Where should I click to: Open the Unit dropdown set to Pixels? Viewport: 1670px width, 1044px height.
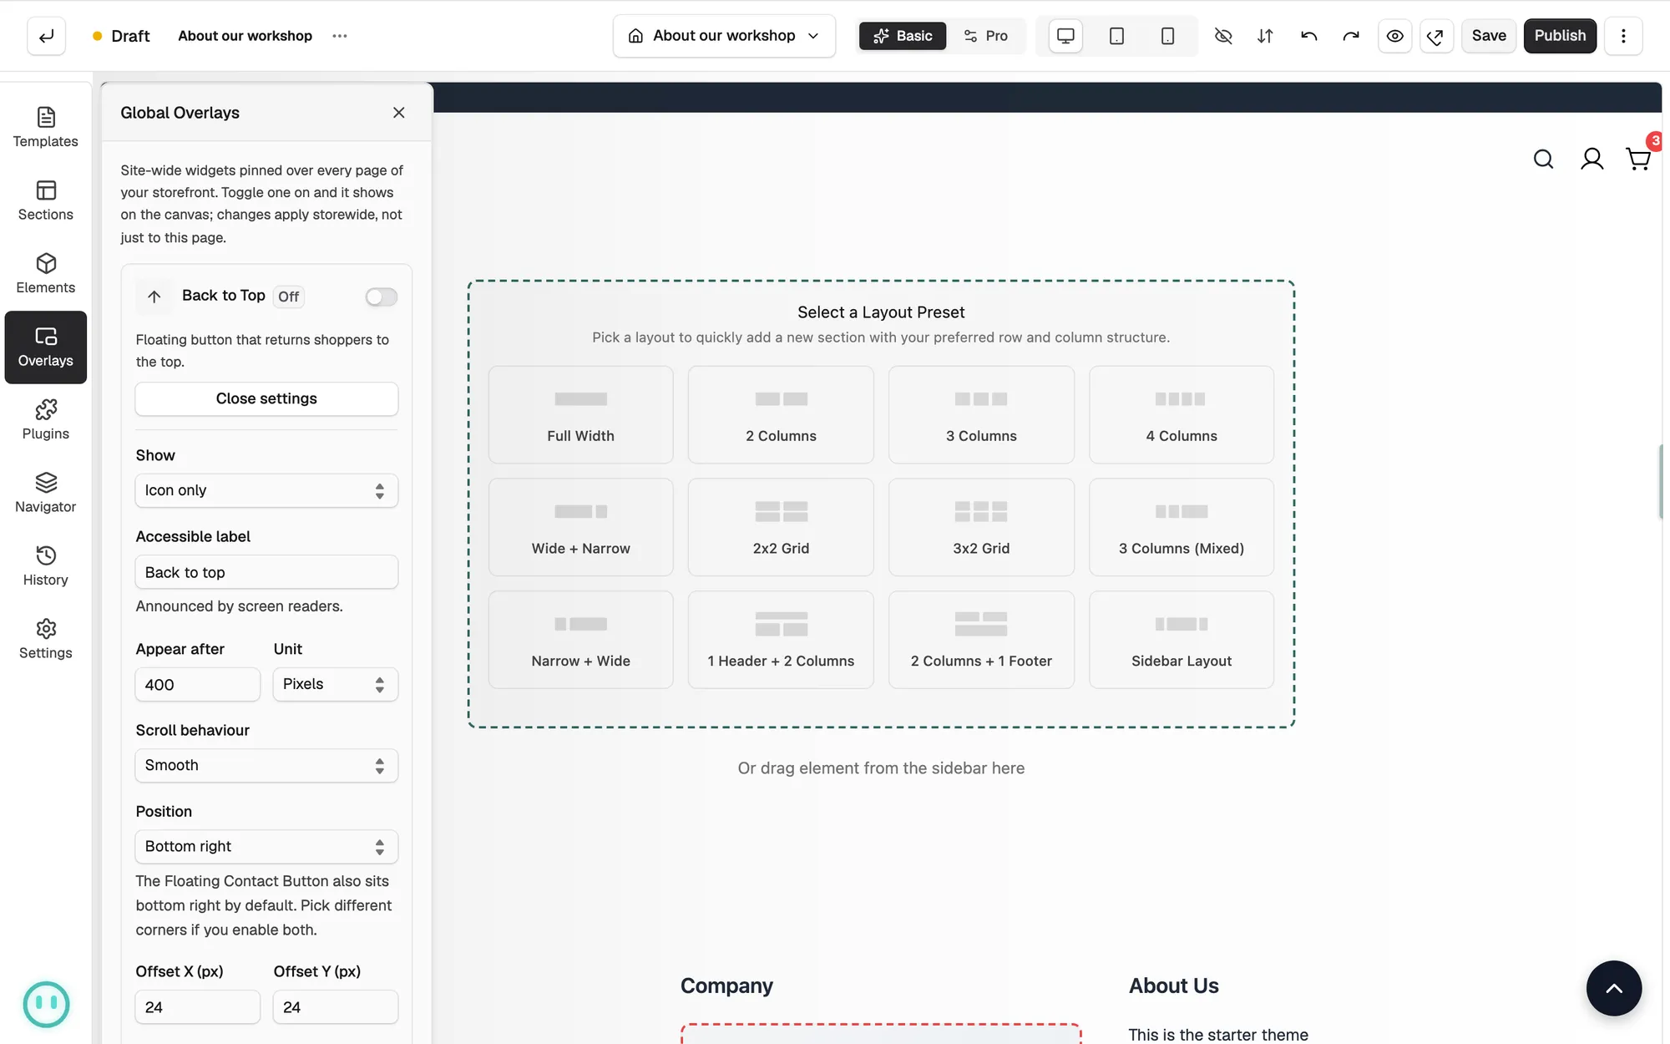coord(335,684)
